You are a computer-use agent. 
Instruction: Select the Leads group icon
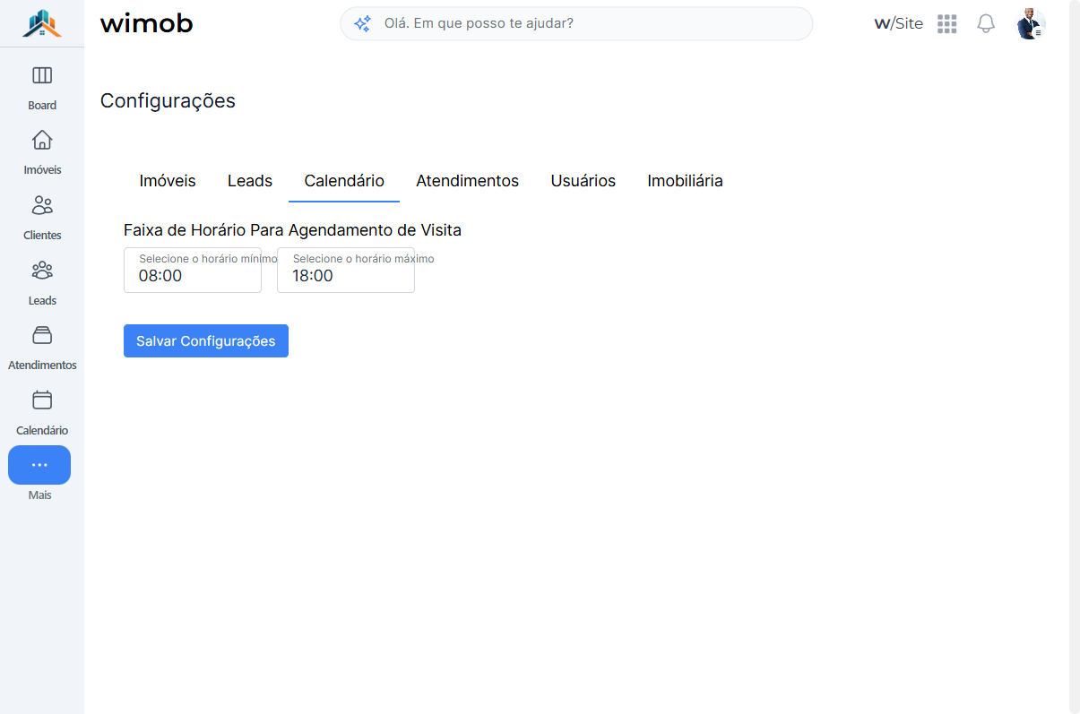pos(42,270)
